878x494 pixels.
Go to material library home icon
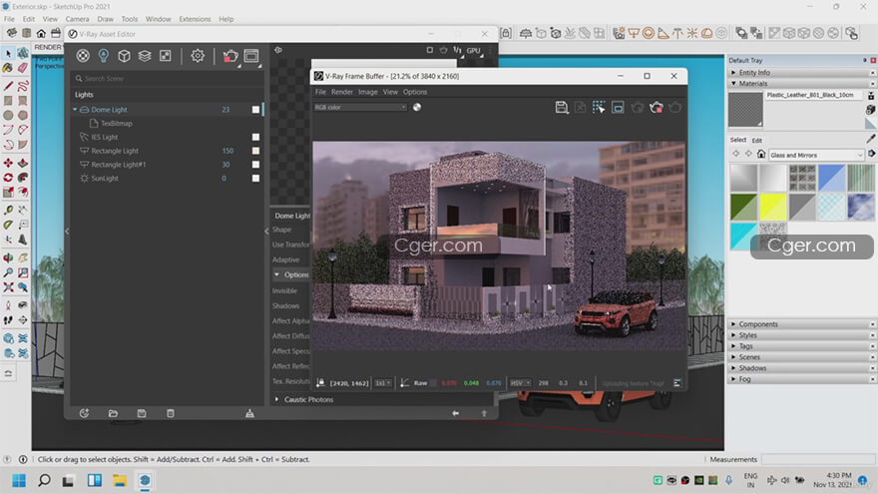(x=761, y=154)
